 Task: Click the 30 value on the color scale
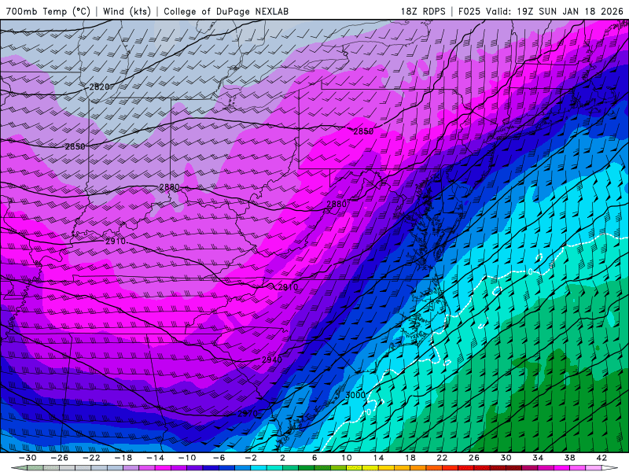click(506, 458)
